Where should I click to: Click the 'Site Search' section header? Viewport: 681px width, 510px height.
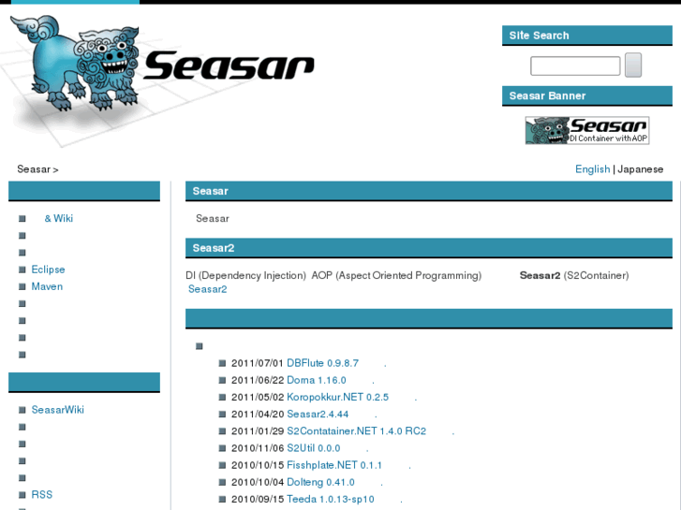586,36
